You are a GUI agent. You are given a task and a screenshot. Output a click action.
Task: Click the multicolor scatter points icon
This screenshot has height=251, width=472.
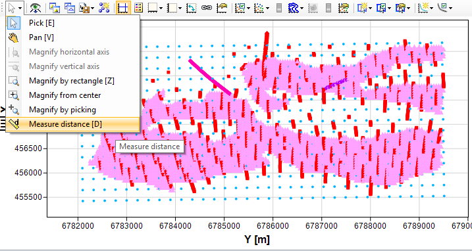(x=259, y=7)
